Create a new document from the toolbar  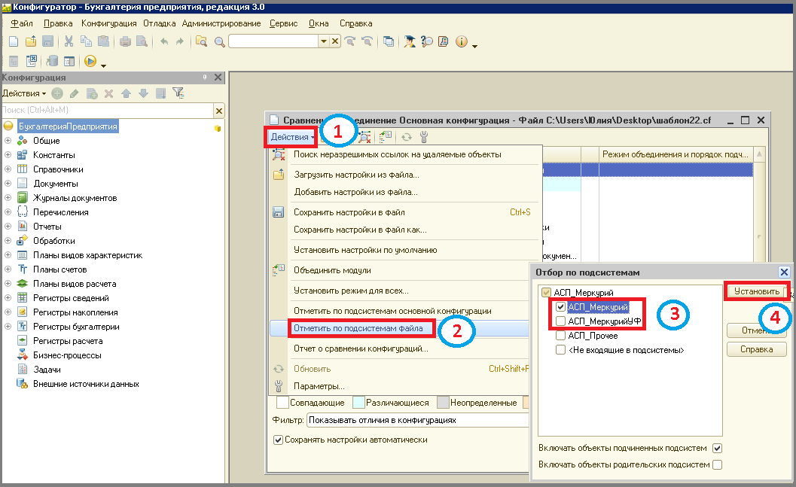tap(14, 41)
